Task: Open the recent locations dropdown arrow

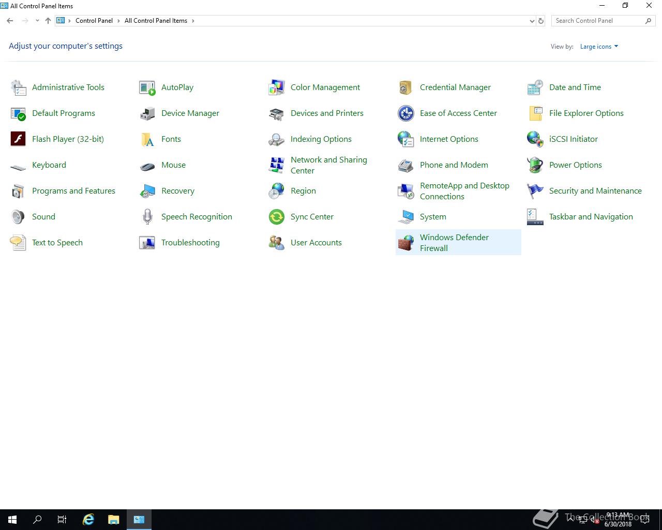Action: (37, 21)
